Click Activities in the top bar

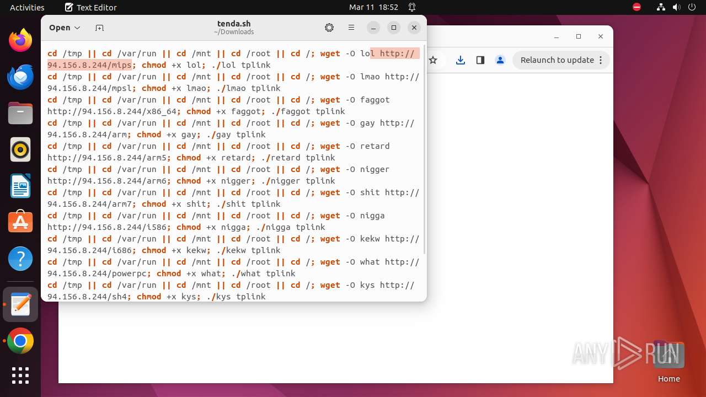27,8
